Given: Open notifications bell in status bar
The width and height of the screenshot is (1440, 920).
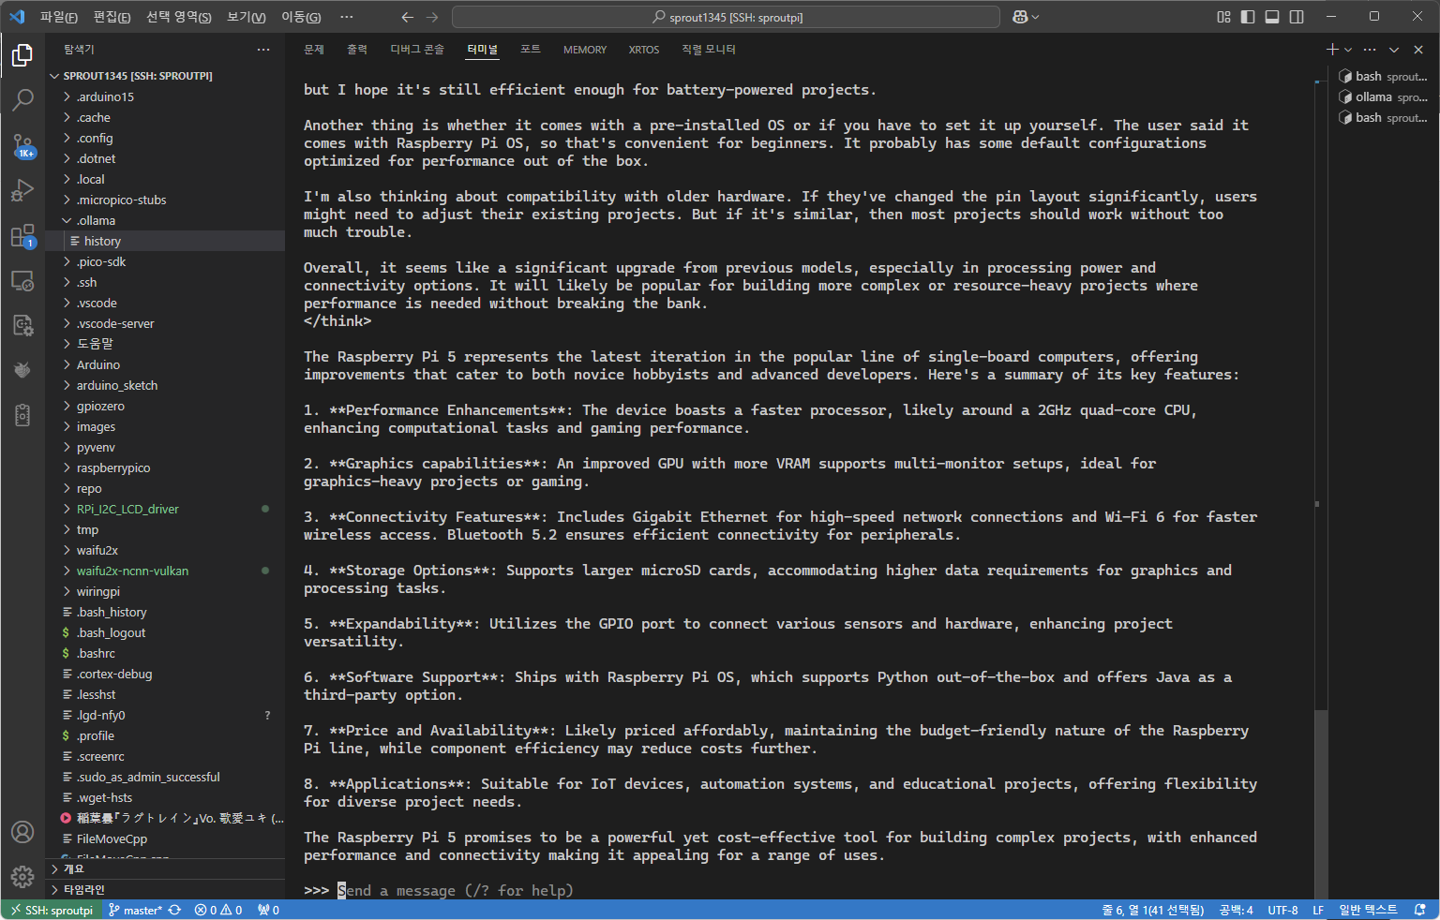Looking at the screenshot, I should (1420, 910).
